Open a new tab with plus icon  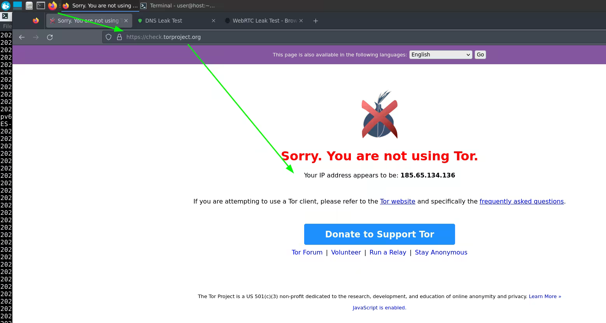click(315, 21)
